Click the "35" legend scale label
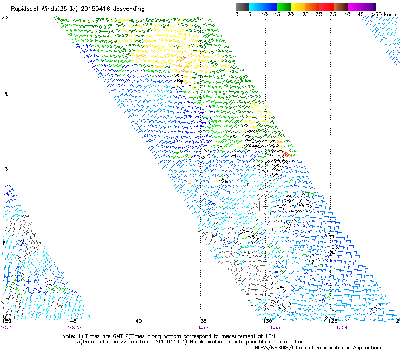This screenshot has width=400, height=351. [x=333, y=15]
